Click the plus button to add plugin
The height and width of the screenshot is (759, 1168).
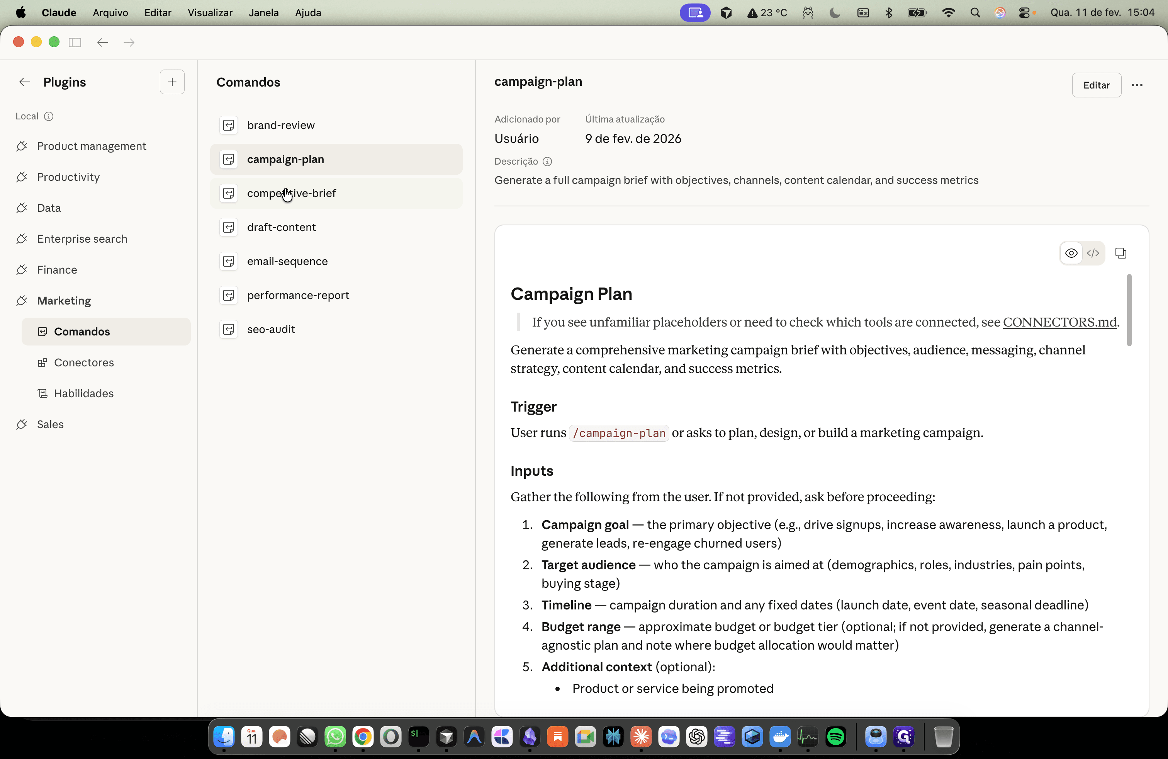coord(172,82)
